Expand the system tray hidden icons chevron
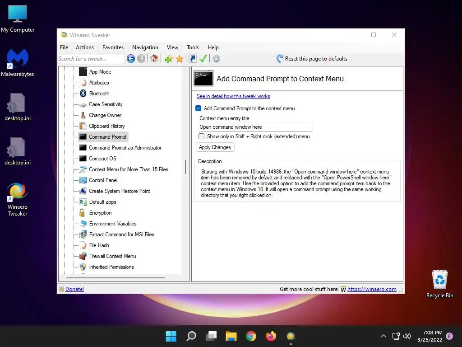 click(383, 336)
